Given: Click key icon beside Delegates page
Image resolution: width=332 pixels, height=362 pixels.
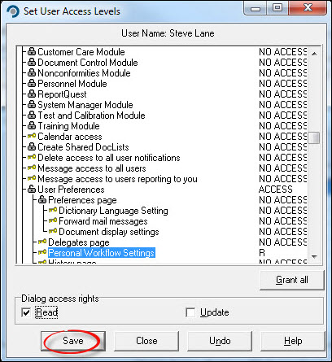Looking at the screenshot, I should (42, 242).
